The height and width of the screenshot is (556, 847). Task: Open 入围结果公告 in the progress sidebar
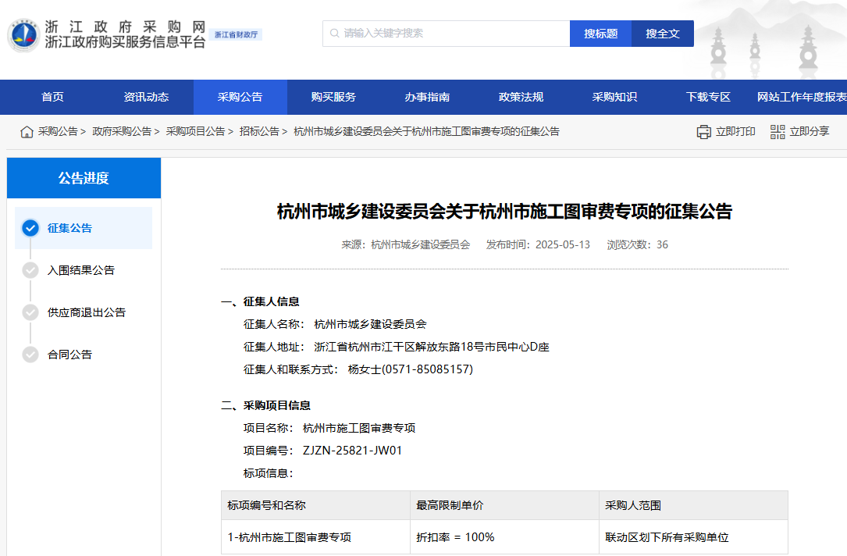coord(81,270)
